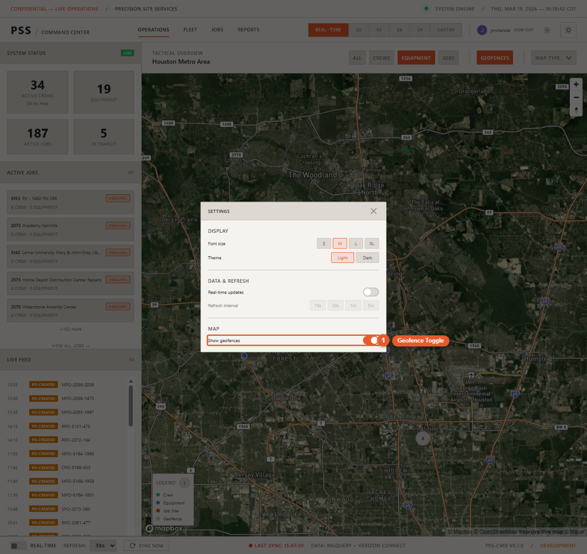
Task: Close the Settings dialog with the X
Action: (x=373, y=211)
